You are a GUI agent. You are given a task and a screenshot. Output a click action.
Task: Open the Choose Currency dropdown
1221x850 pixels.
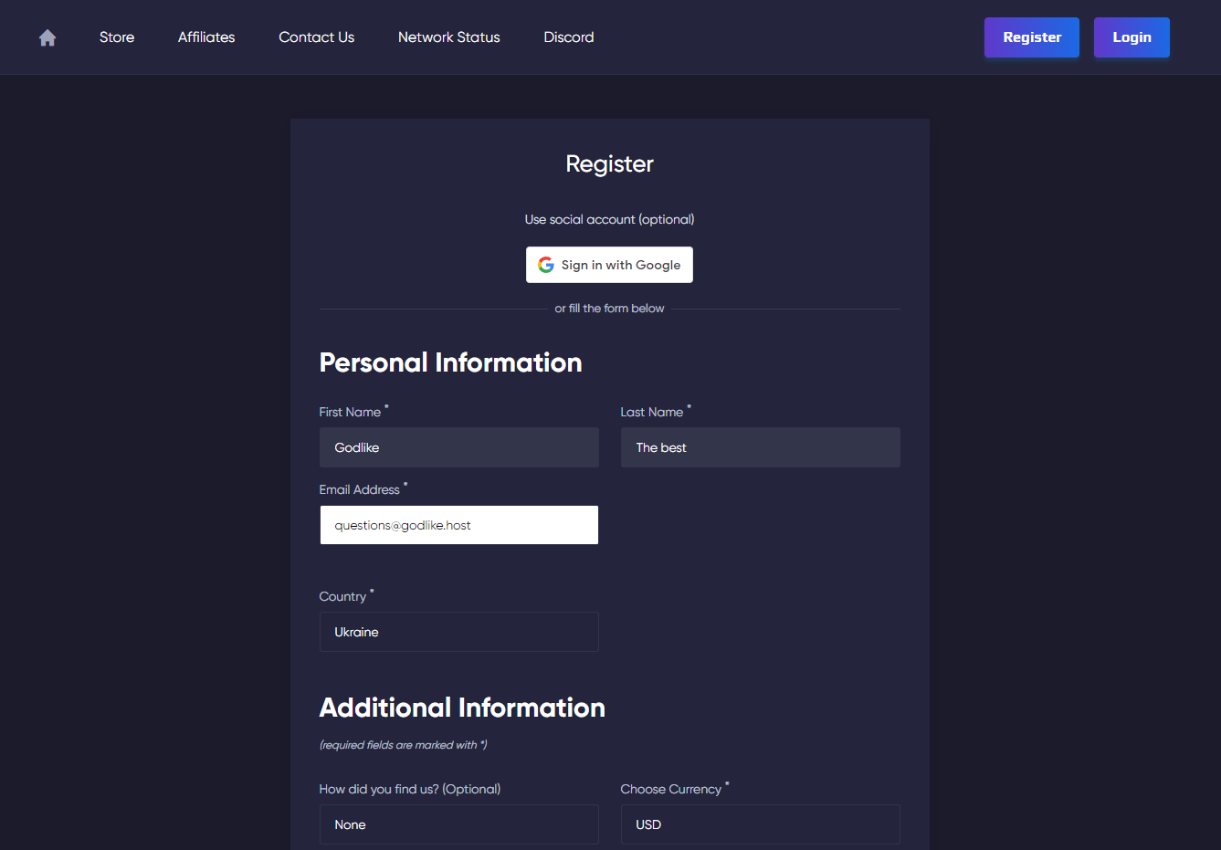pyautogui.click(x=761, y=824)
